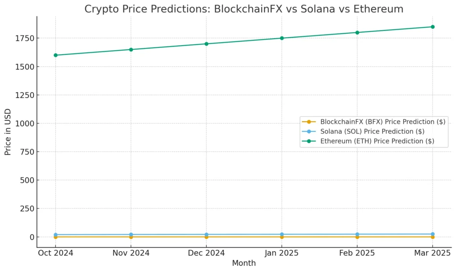
Task: Click the Month axis title
Action: [244, 263]
